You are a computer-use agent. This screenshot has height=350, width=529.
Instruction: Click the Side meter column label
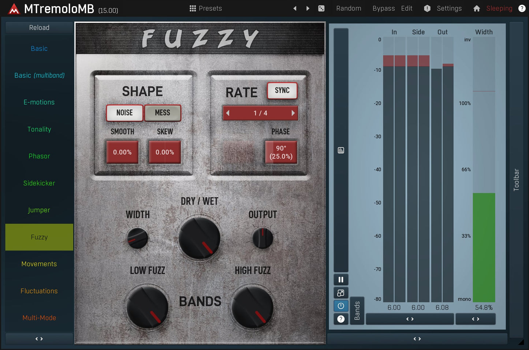(x=418, y=32)
